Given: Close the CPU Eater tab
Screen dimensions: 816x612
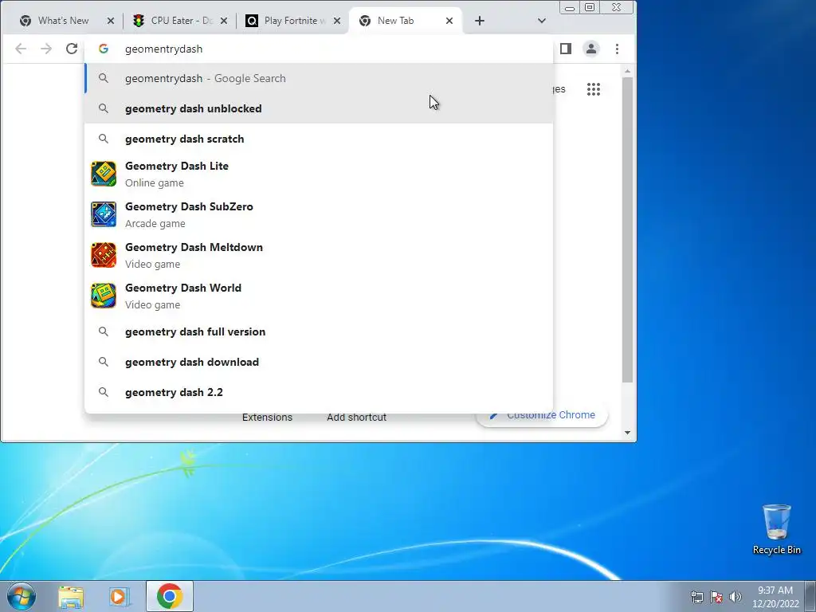Looking at the screenshot, I should click(224, 21).
